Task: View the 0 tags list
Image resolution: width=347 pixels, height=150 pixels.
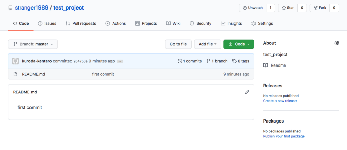Action: pyautogui.click(x=241, y=61)
